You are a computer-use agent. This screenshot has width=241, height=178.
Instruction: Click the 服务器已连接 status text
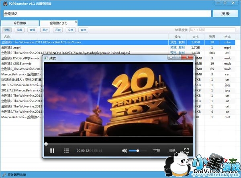coord(17,175)
